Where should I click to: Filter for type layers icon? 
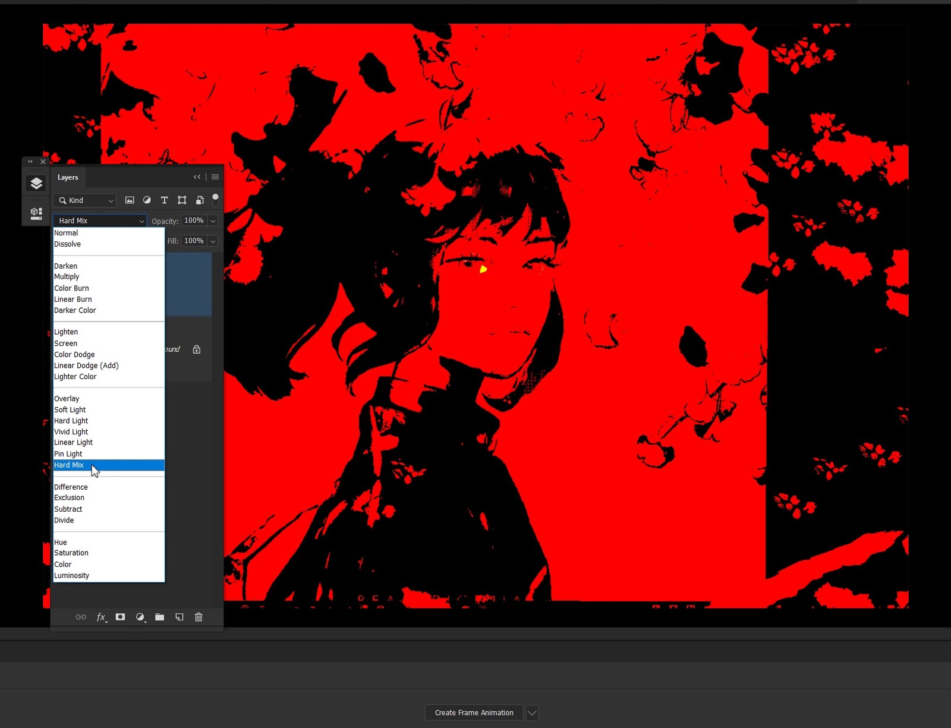(x=165, y=200)
